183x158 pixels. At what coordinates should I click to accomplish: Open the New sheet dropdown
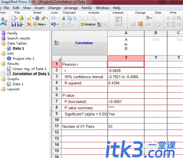tap(45, 25)
